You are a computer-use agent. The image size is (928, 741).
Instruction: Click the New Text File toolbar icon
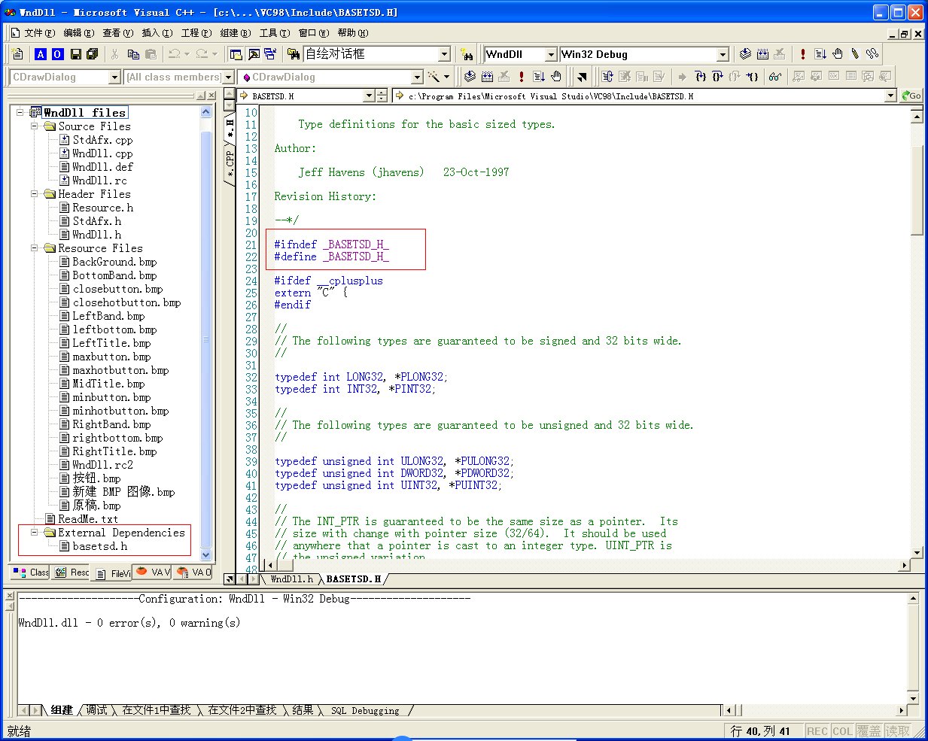[18, 54]
